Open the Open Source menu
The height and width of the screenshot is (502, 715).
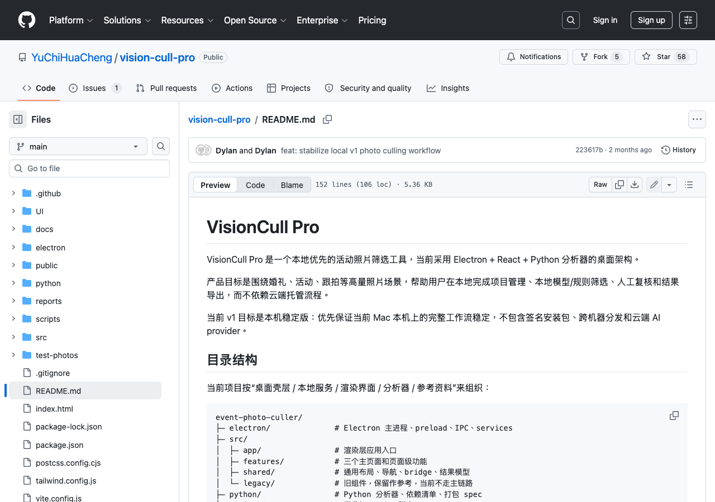coord(255,20)
